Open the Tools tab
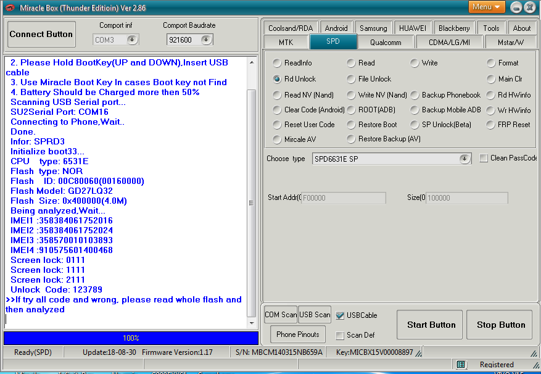The height and width of the screenshot is (374, 541). coord(491,28)
